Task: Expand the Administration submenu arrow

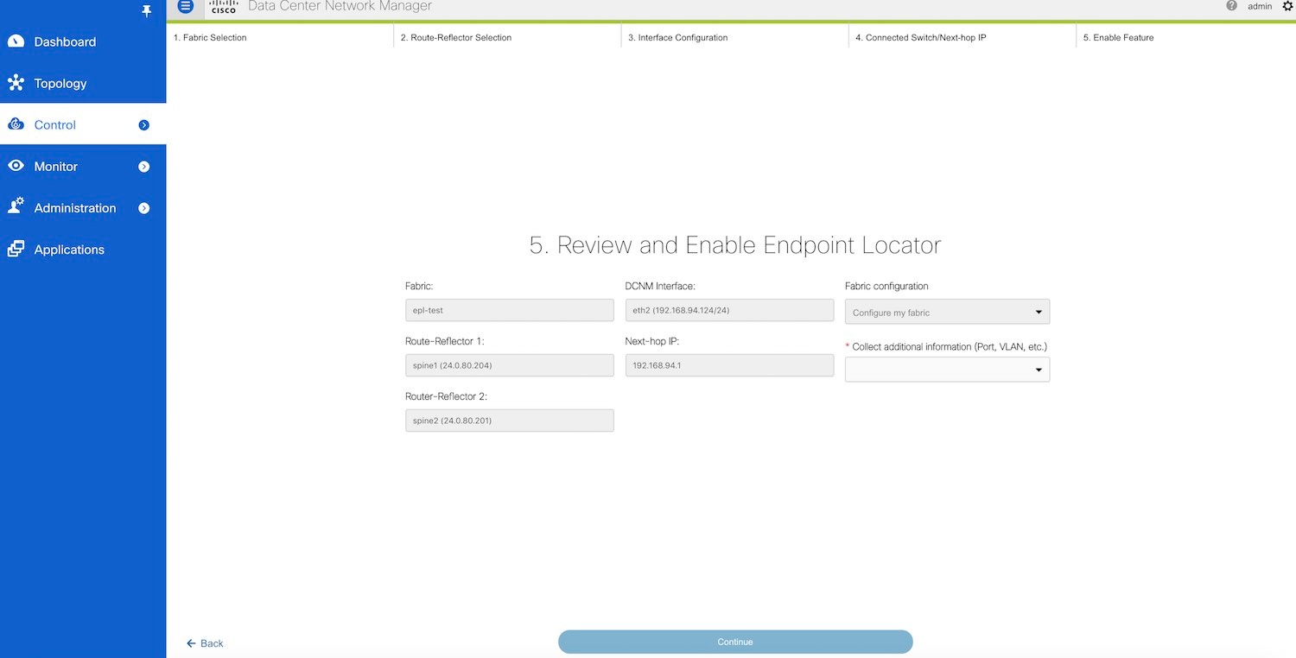Action: (144, 208)
